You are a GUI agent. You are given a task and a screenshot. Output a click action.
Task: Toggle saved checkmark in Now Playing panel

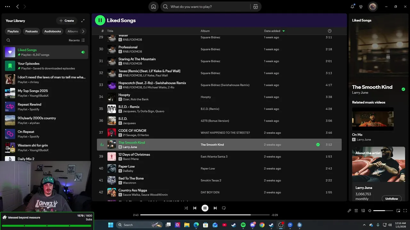tap(403, 89)
